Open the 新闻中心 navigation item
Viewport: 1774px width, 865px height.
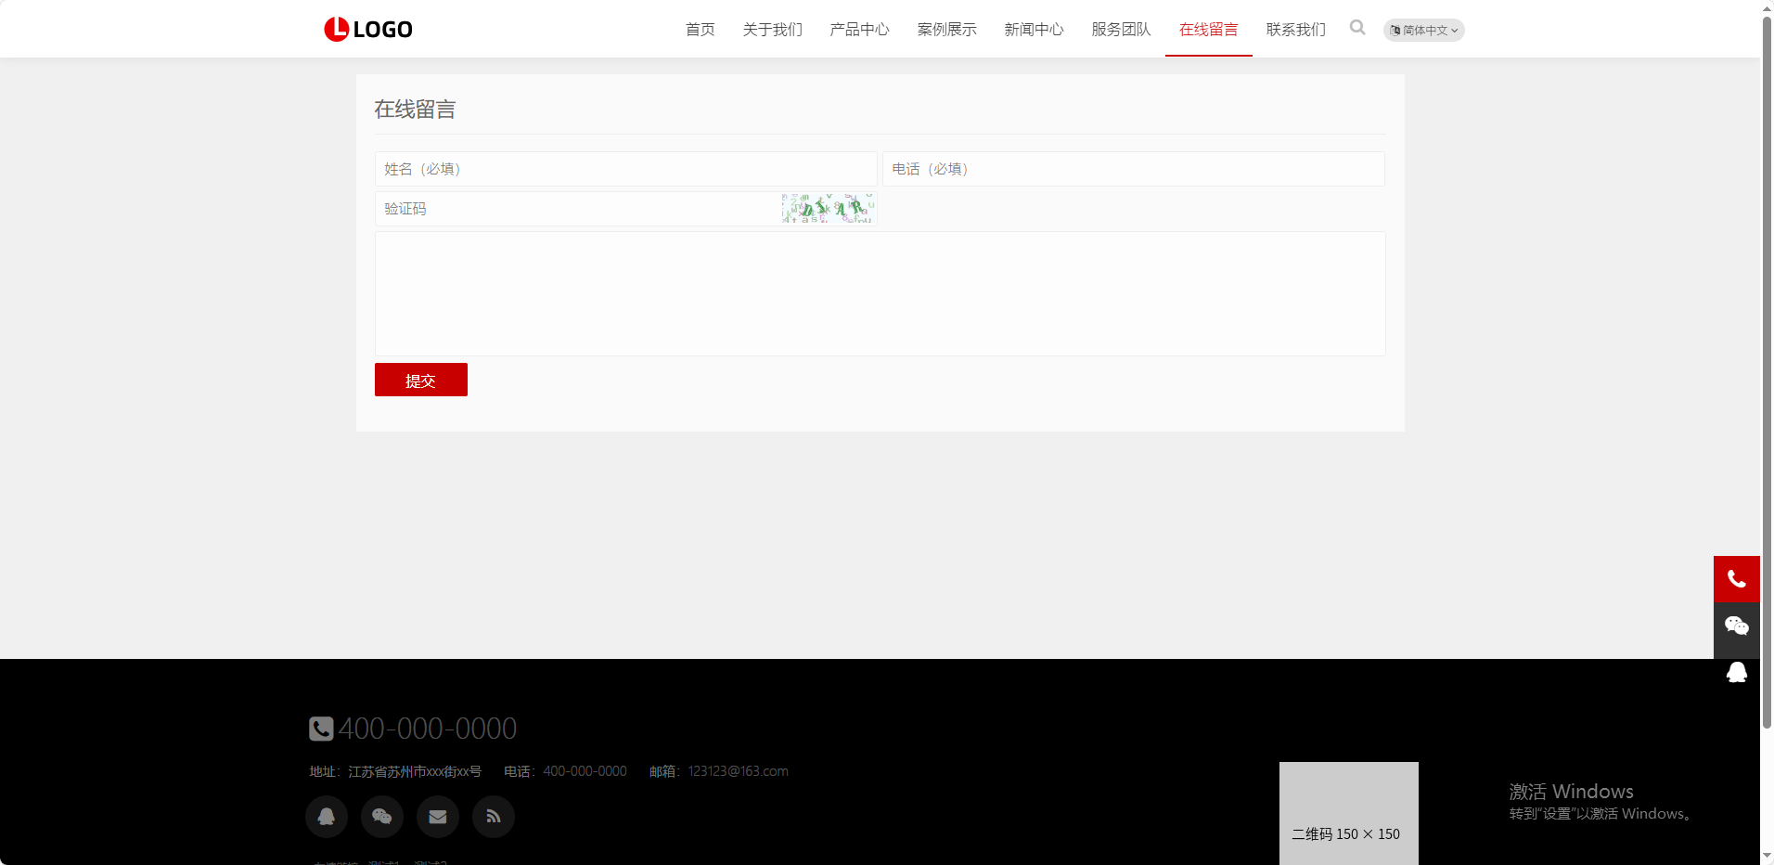(1034, 30)
